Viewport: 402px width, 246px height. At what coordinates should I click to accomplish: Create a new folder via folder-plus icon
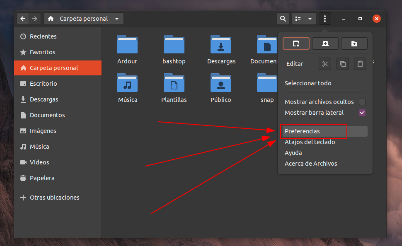(x=354, y=43)
